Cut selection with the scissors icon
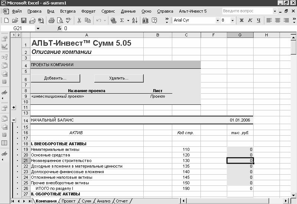This screenshot has width=297, height=204. pos(79,20)
